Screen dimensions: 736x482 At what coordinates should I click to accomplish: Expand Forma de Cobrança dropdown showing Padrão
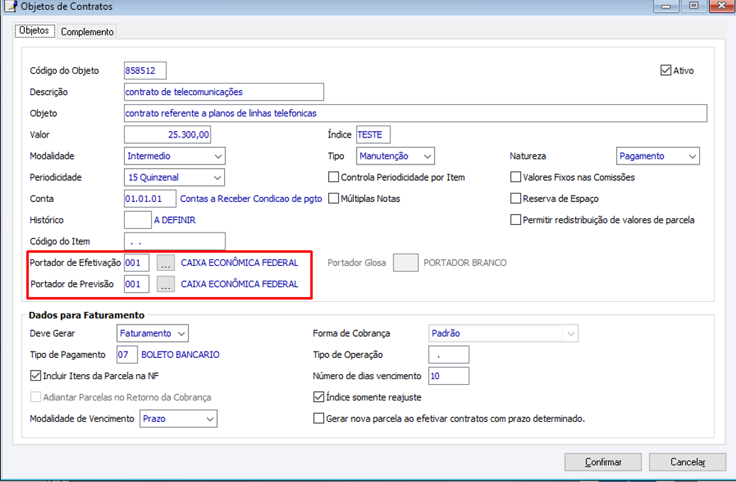[503, 333]
